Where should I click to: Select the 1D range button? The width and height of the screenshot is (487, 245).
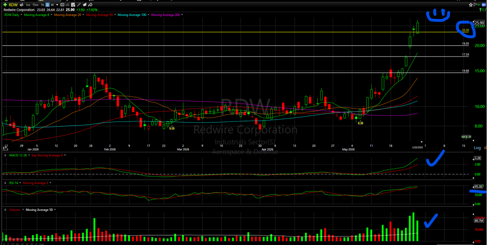[x=36, y=244]
